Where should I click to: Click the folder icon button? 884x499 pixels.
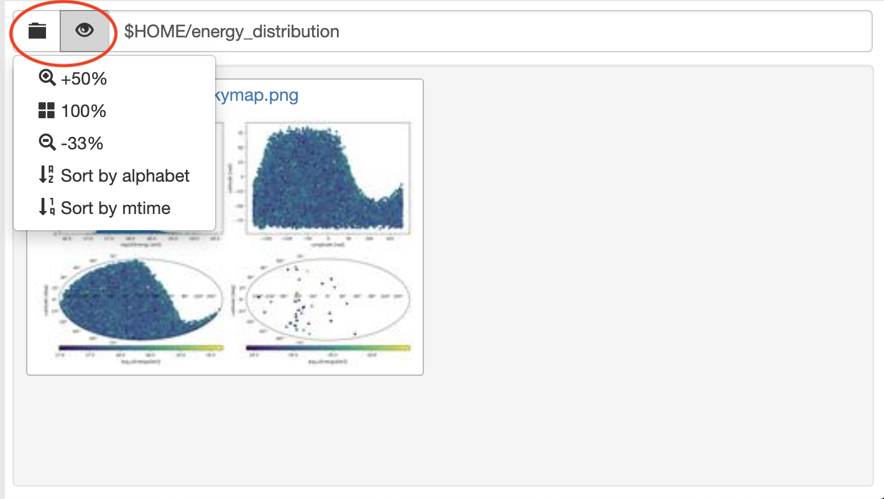(37, 31)
